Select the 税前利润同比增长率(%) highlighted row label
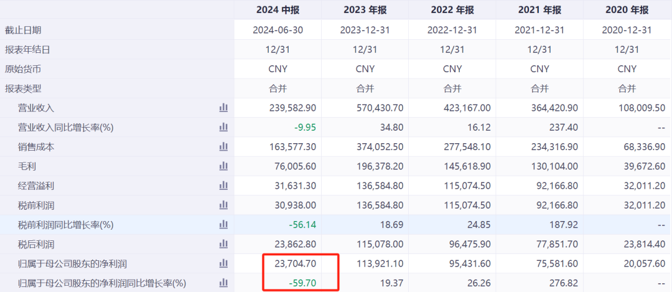Viewport: 672px width, 292px height. pyautogui.click(x=66, y=225)
